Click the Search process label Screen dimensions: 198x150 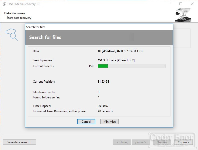[43, 60]
